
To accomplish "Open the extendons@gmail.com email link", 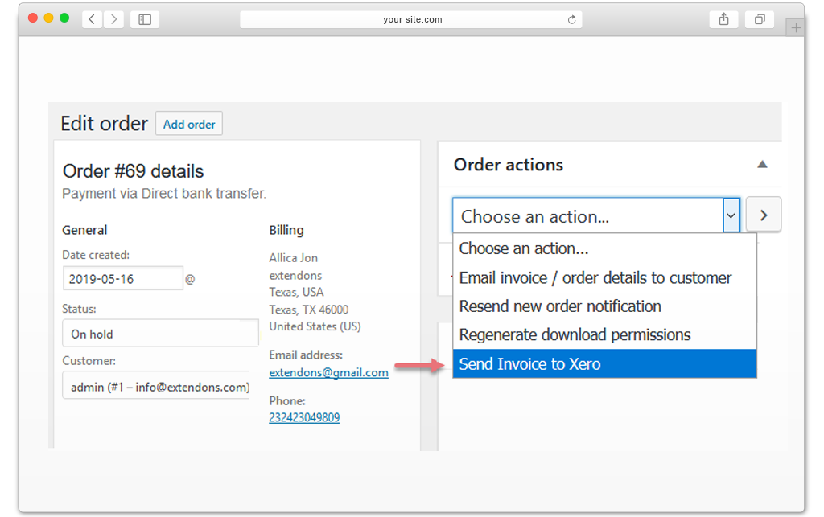I will tap(328, 372).
